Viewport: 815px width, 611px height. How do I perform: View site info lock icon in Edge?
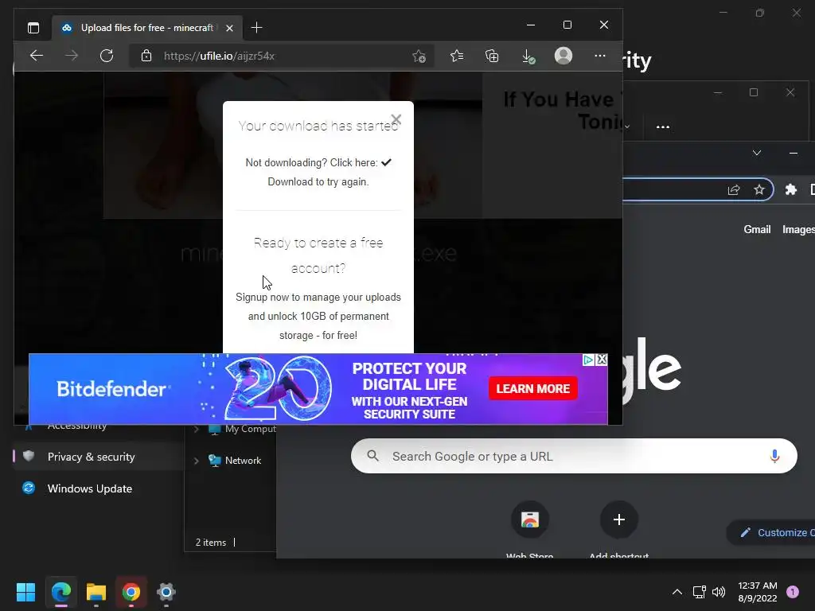(x=146, y=56)
